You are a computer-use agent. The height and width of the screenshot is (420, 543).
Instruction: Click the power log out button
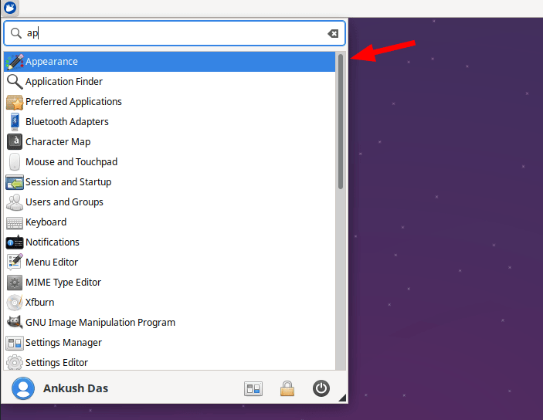pyautogui.click(x=321, y=389)
